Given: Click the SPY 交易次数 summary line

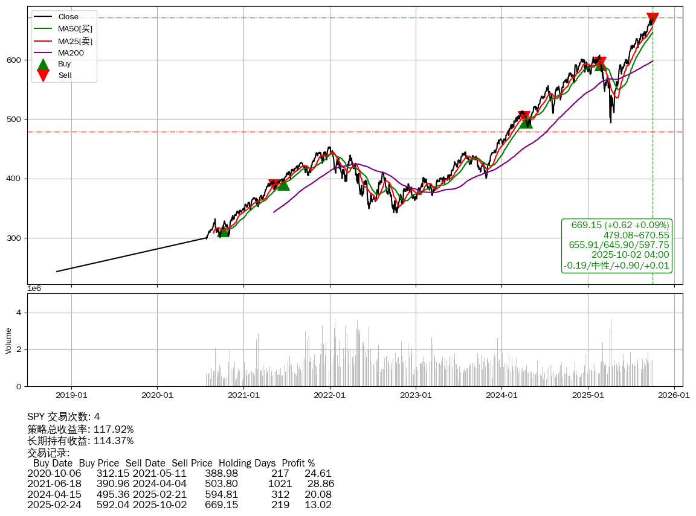Looking at the screenshot, I should (x=63, y=417).
